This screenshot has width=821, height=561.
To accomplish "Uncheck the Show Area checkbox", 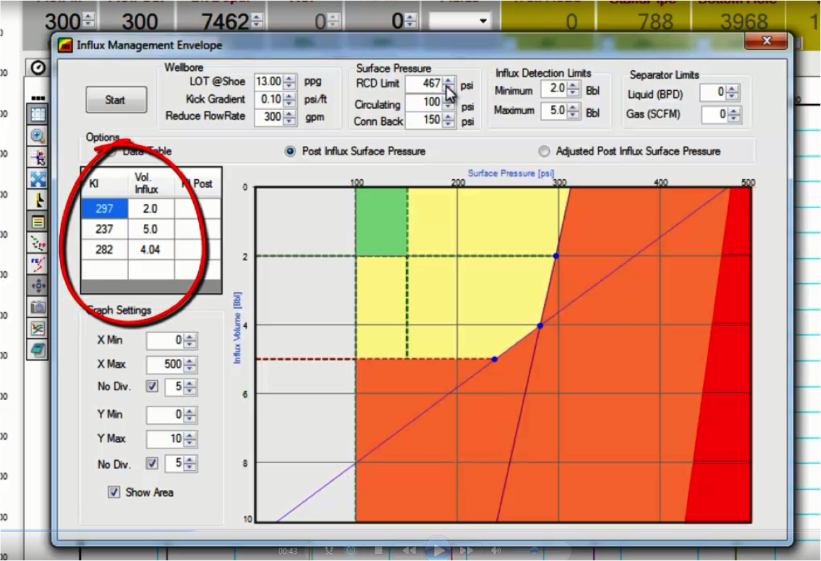I will coord(114,493).
